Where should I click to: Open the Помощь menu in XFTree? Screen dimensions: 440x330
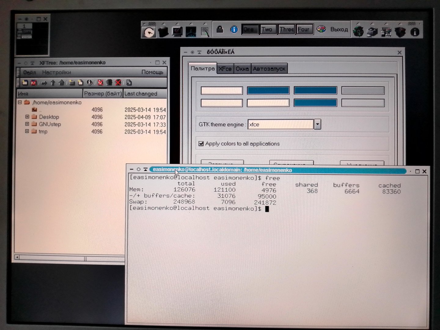[x=152, y=72]
